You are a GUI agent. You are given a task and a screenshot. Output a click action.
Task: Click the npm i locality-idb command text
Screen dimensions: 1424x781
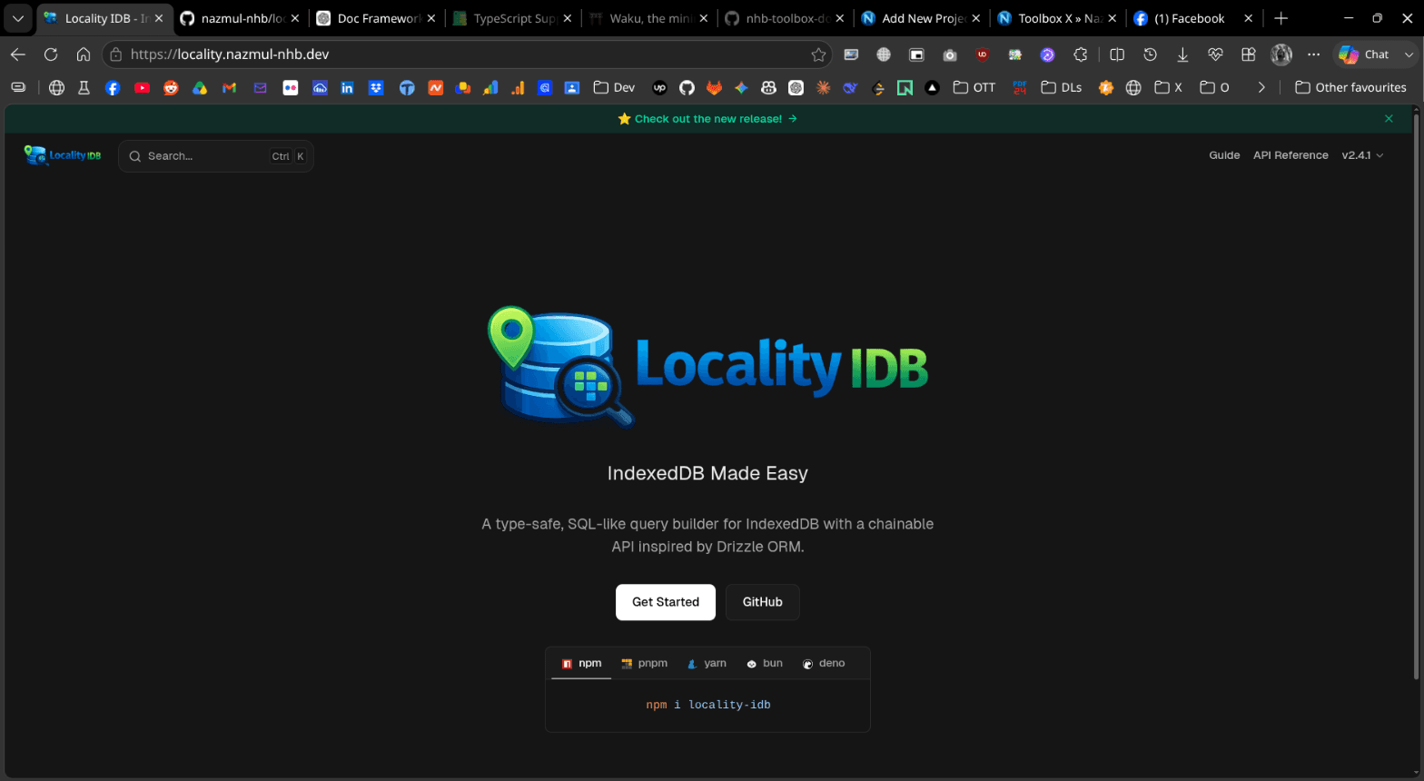click(707, 705)
